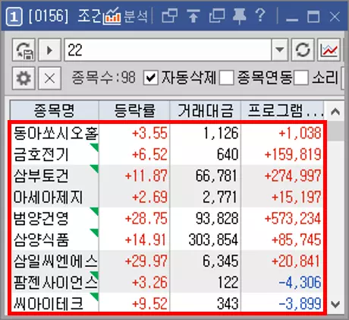Open help with the question mark icon
Image resolution: width=349 pixels, height=320 pixels.
(260, 16)
